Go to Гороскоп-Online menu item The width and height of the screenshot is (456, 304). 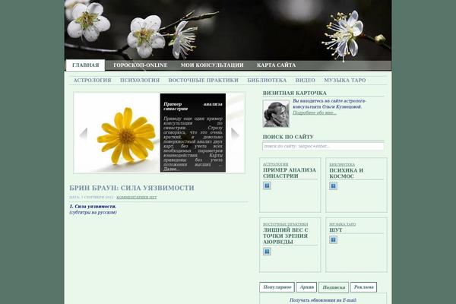(x=141, y=65)
